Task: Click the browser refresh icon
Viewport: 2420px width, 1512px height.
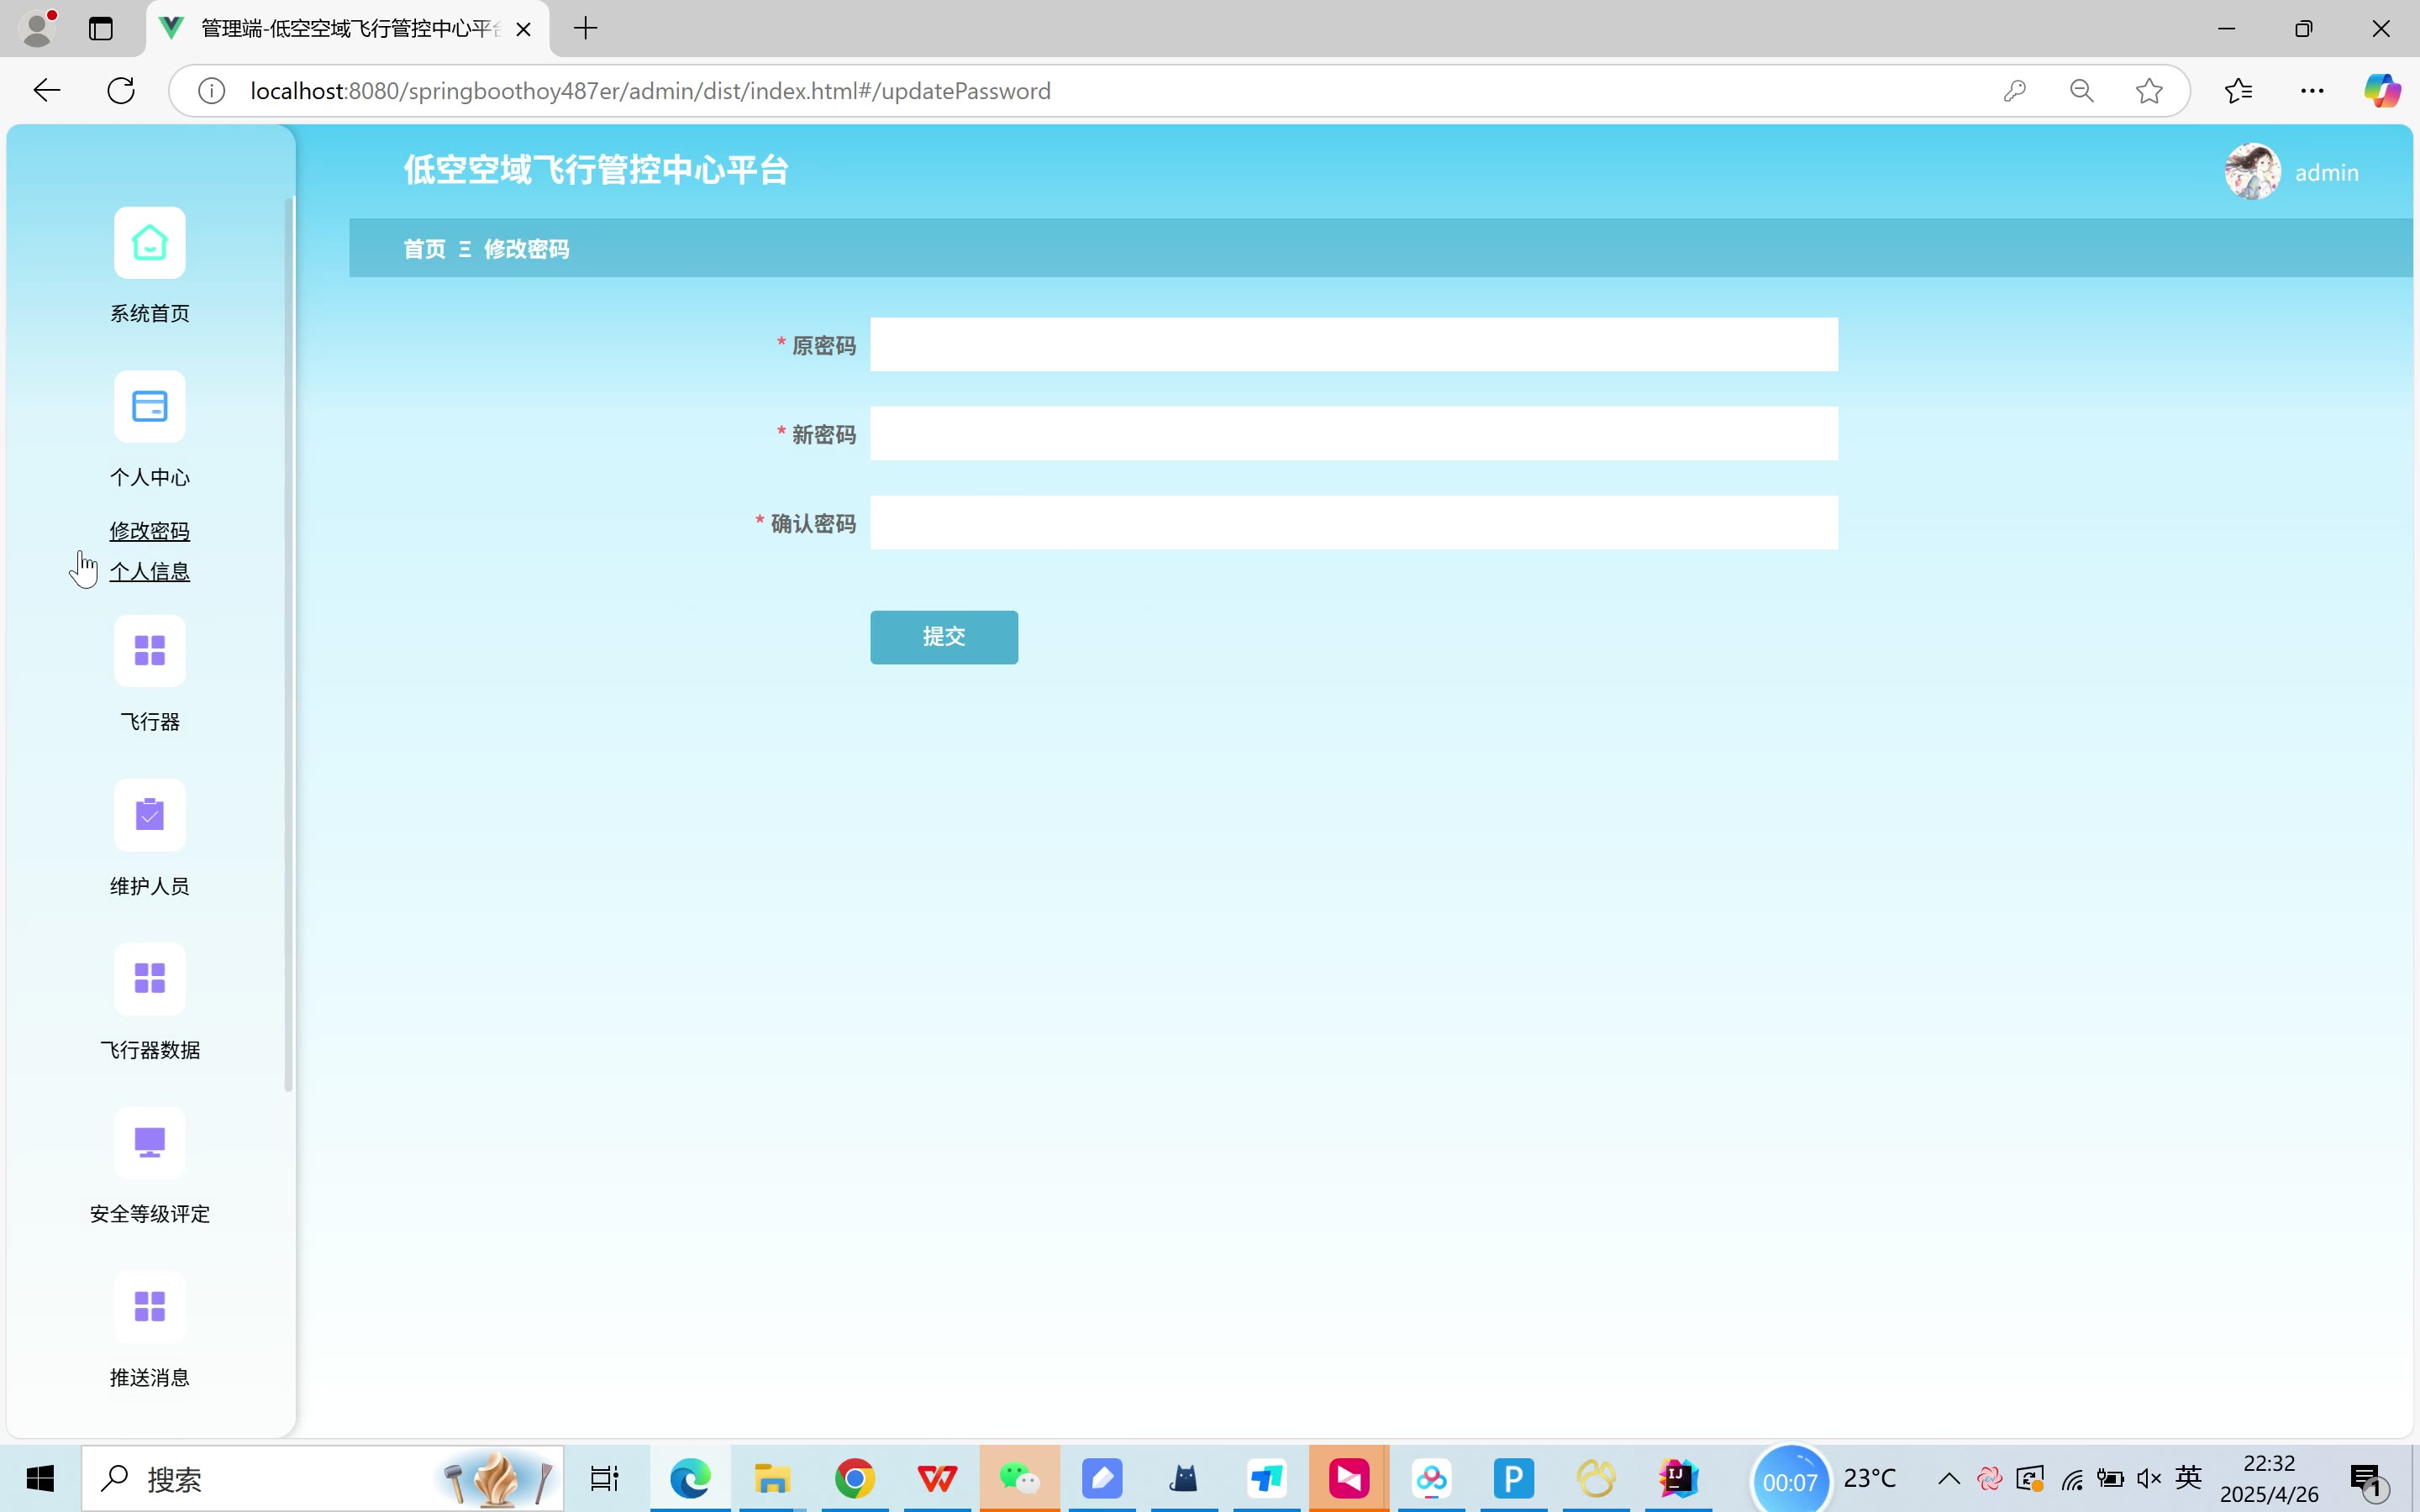Action: 121,91
